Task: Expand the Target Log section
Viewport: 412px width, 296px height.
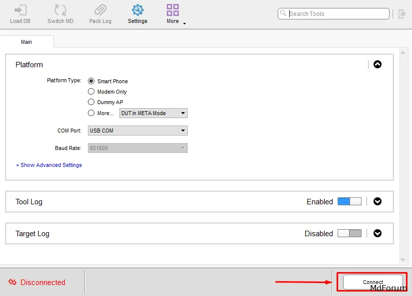Action: pyautogui.click(x=378, y=233)
